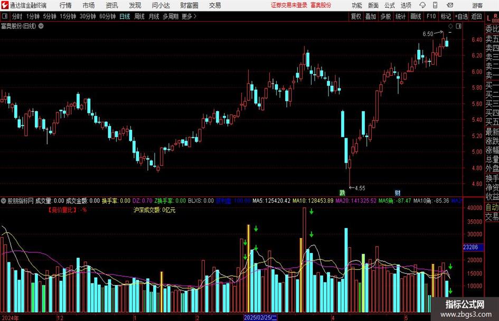Open the mail envelope icon
499x321 pixels.
pos(450,5)
